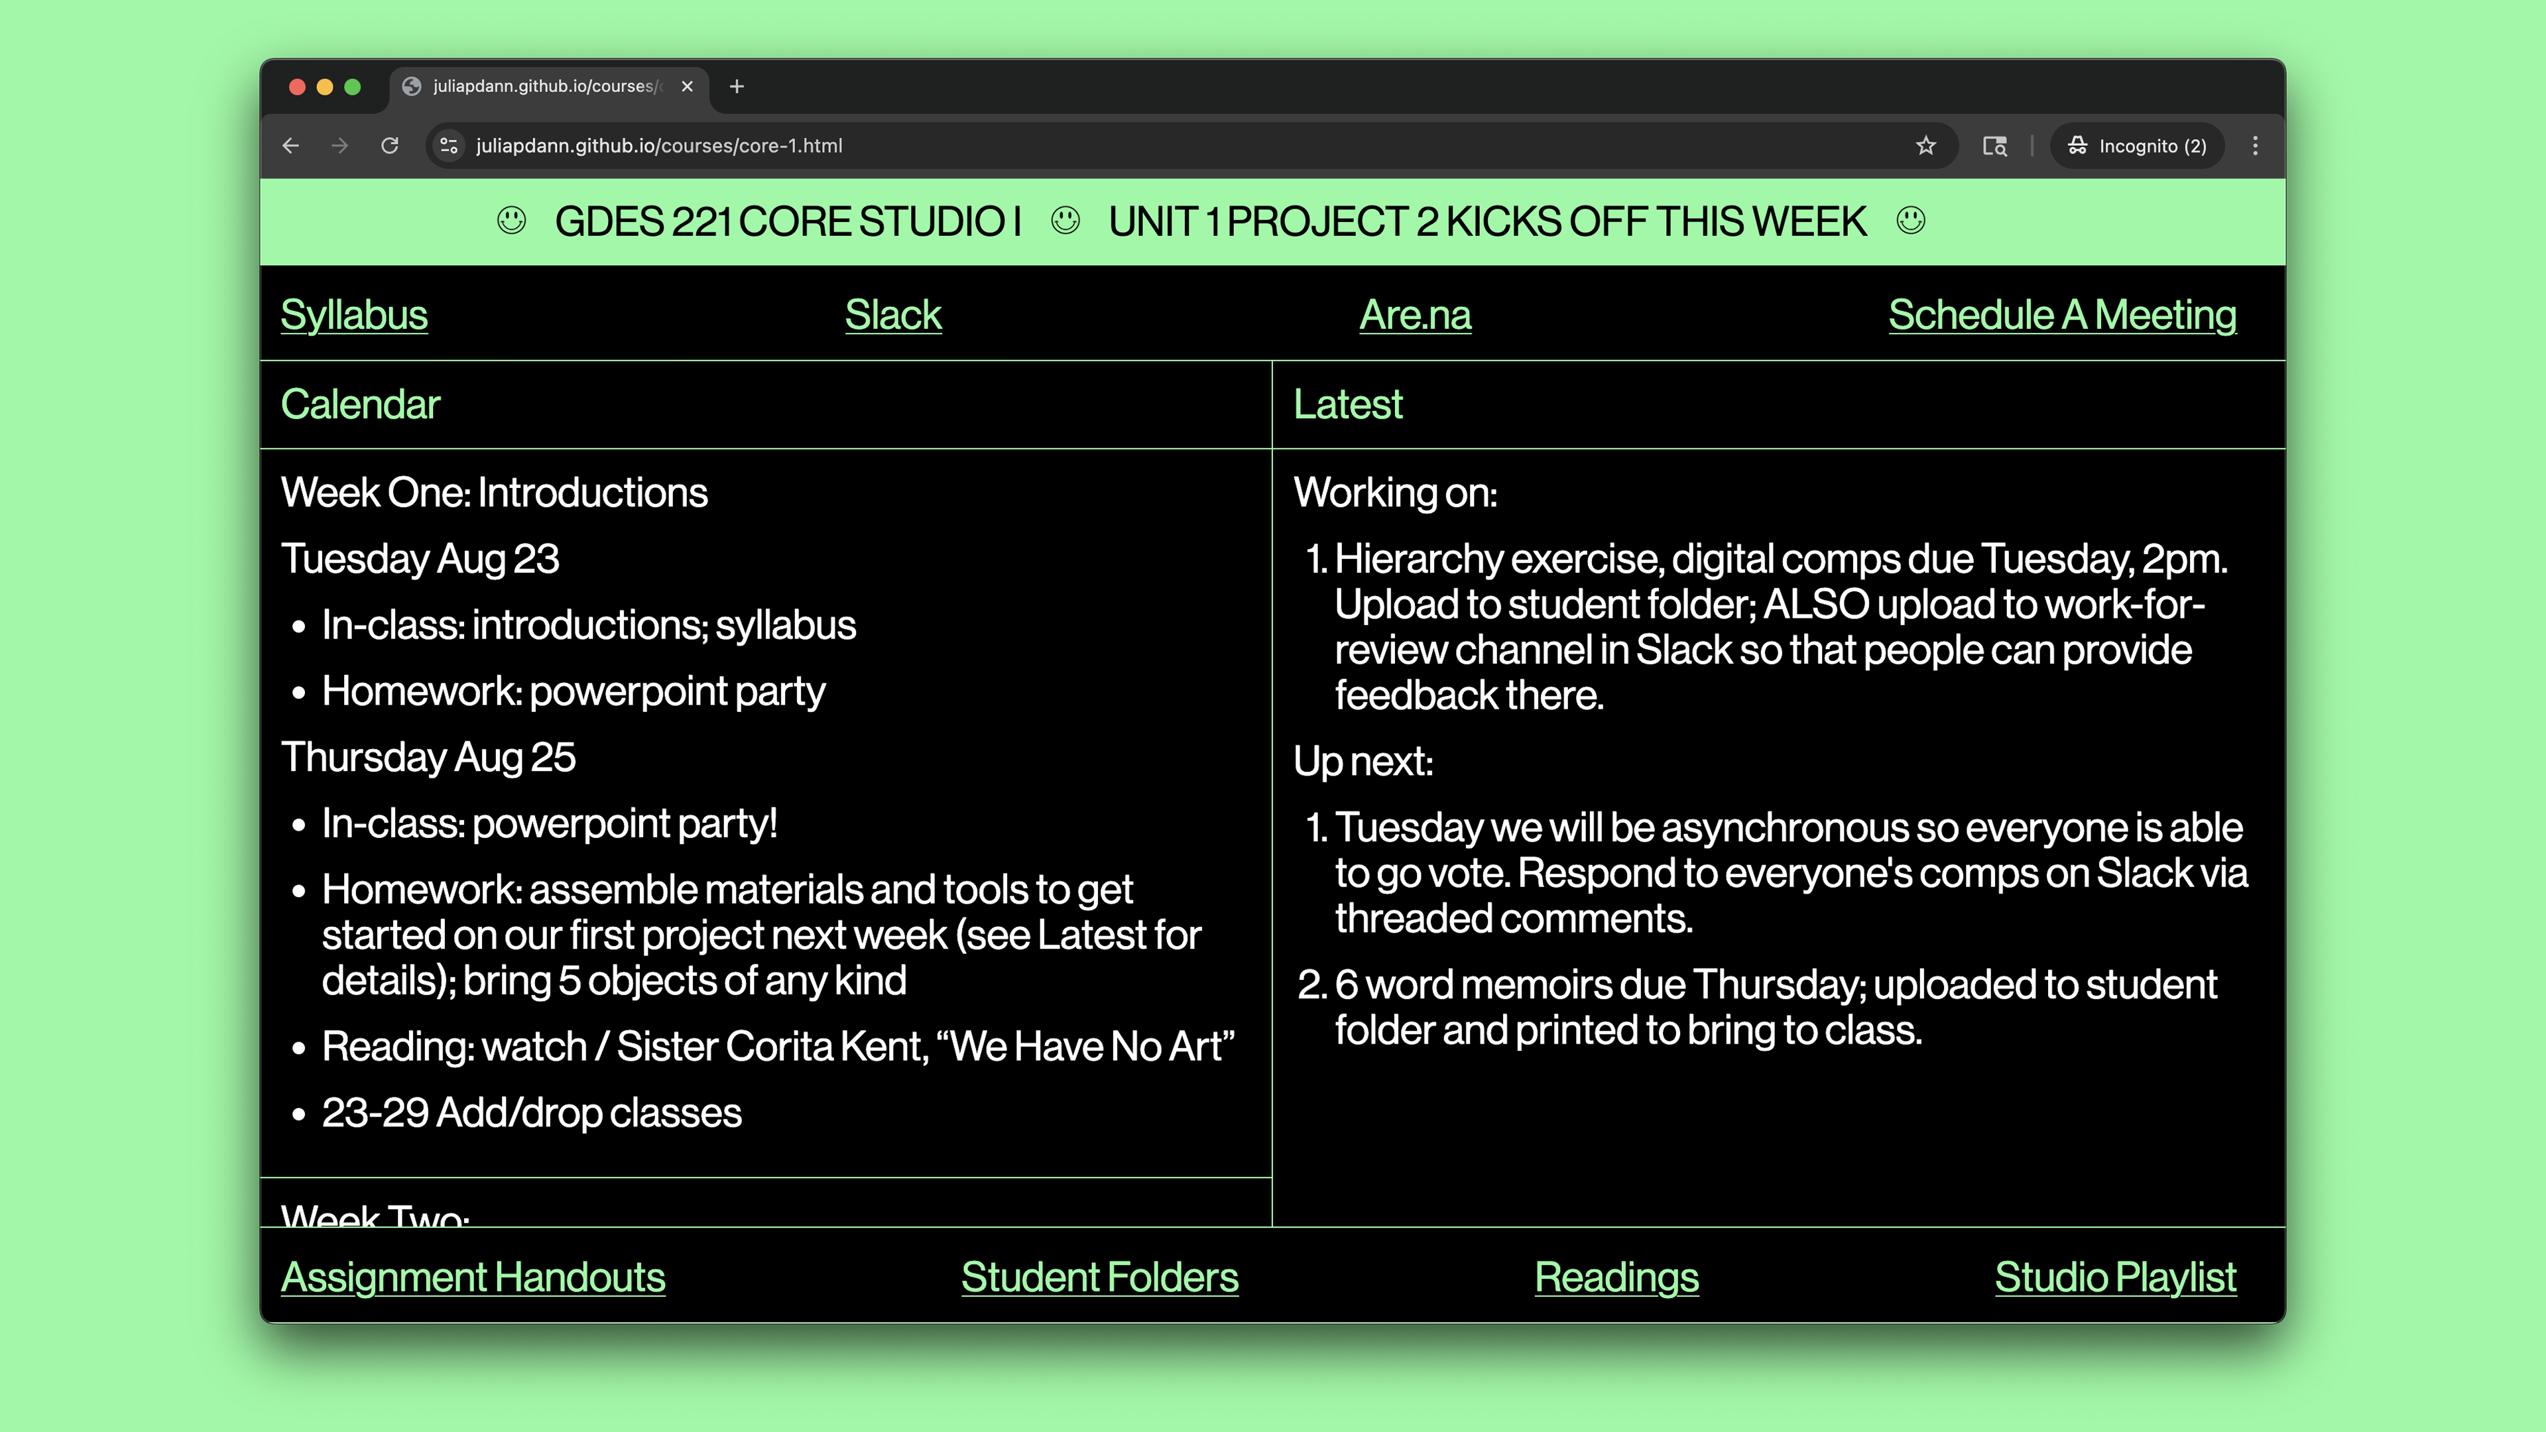Open the Syllabus link
Image resolution: width=2546 pixels, height=1432 pixels.
(x=354, y=314)
